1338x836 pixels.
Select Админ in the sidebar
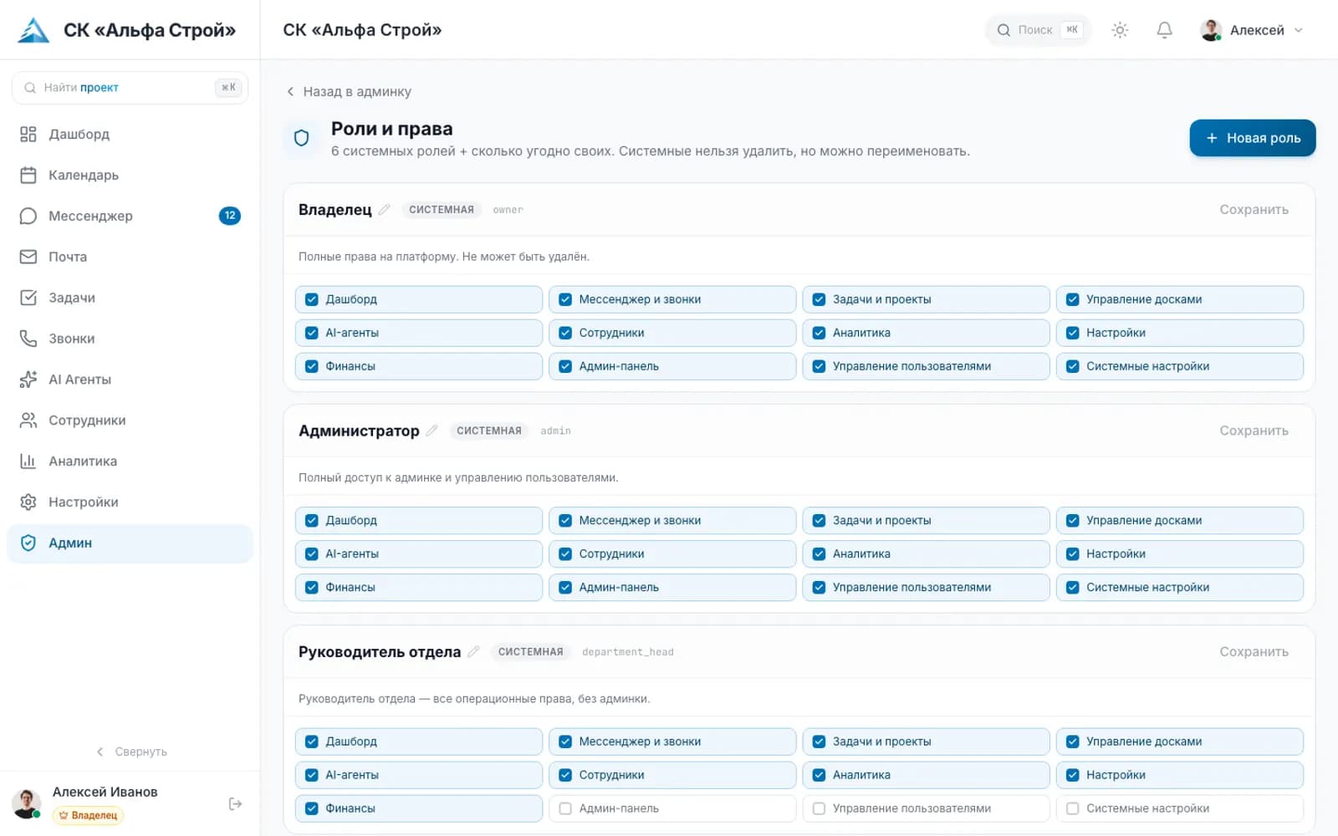click(x=130, y=543)
